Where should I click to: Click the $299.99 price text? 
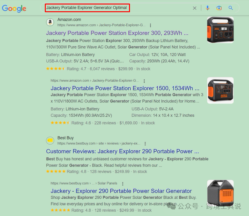pos(125,69)
